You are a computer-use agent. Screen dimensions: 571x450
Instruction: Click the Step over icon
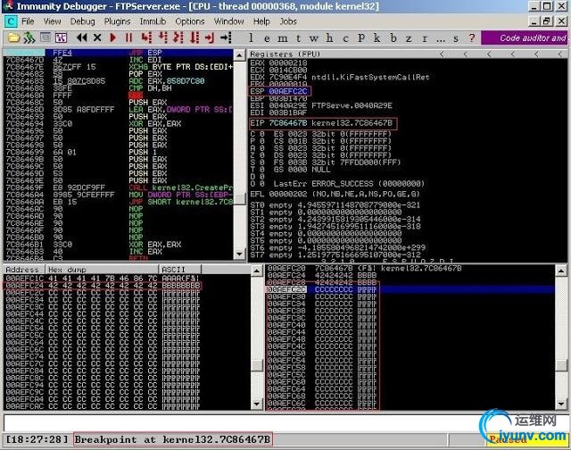pos(162,37)
